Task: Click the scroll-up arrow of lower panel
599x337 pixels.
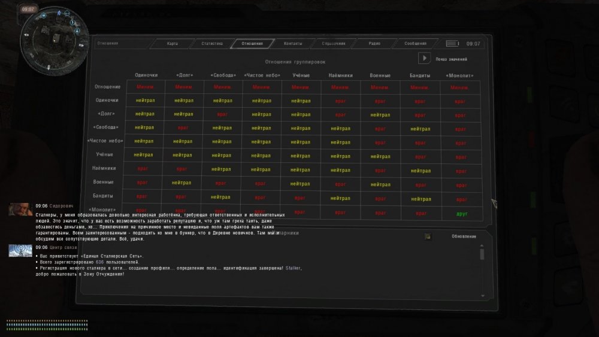Action: pyautogui.click(x=482, y=246)
